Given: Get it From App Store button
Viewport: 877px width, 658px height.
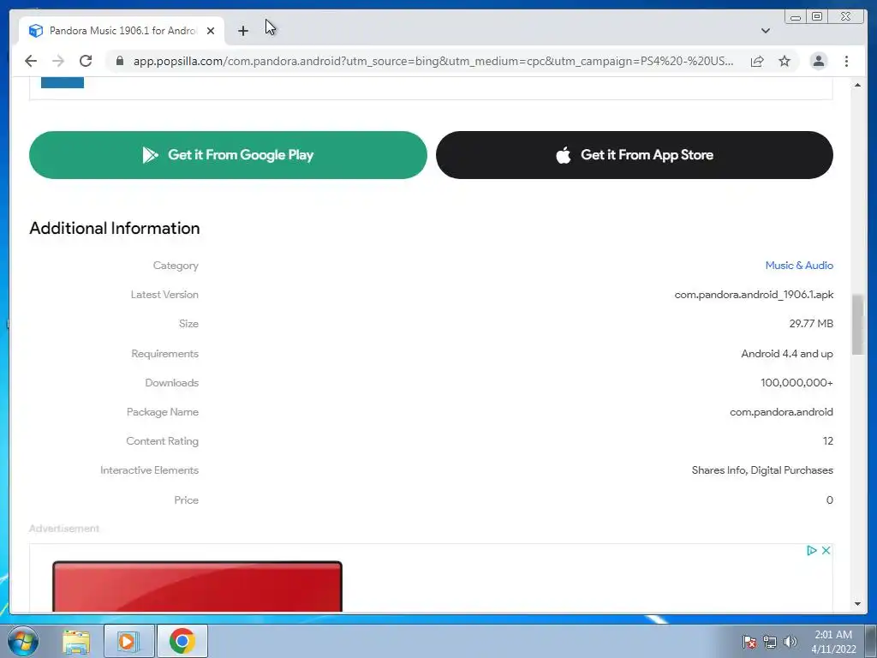Looking at the screenshot, I should click(635, 155).
